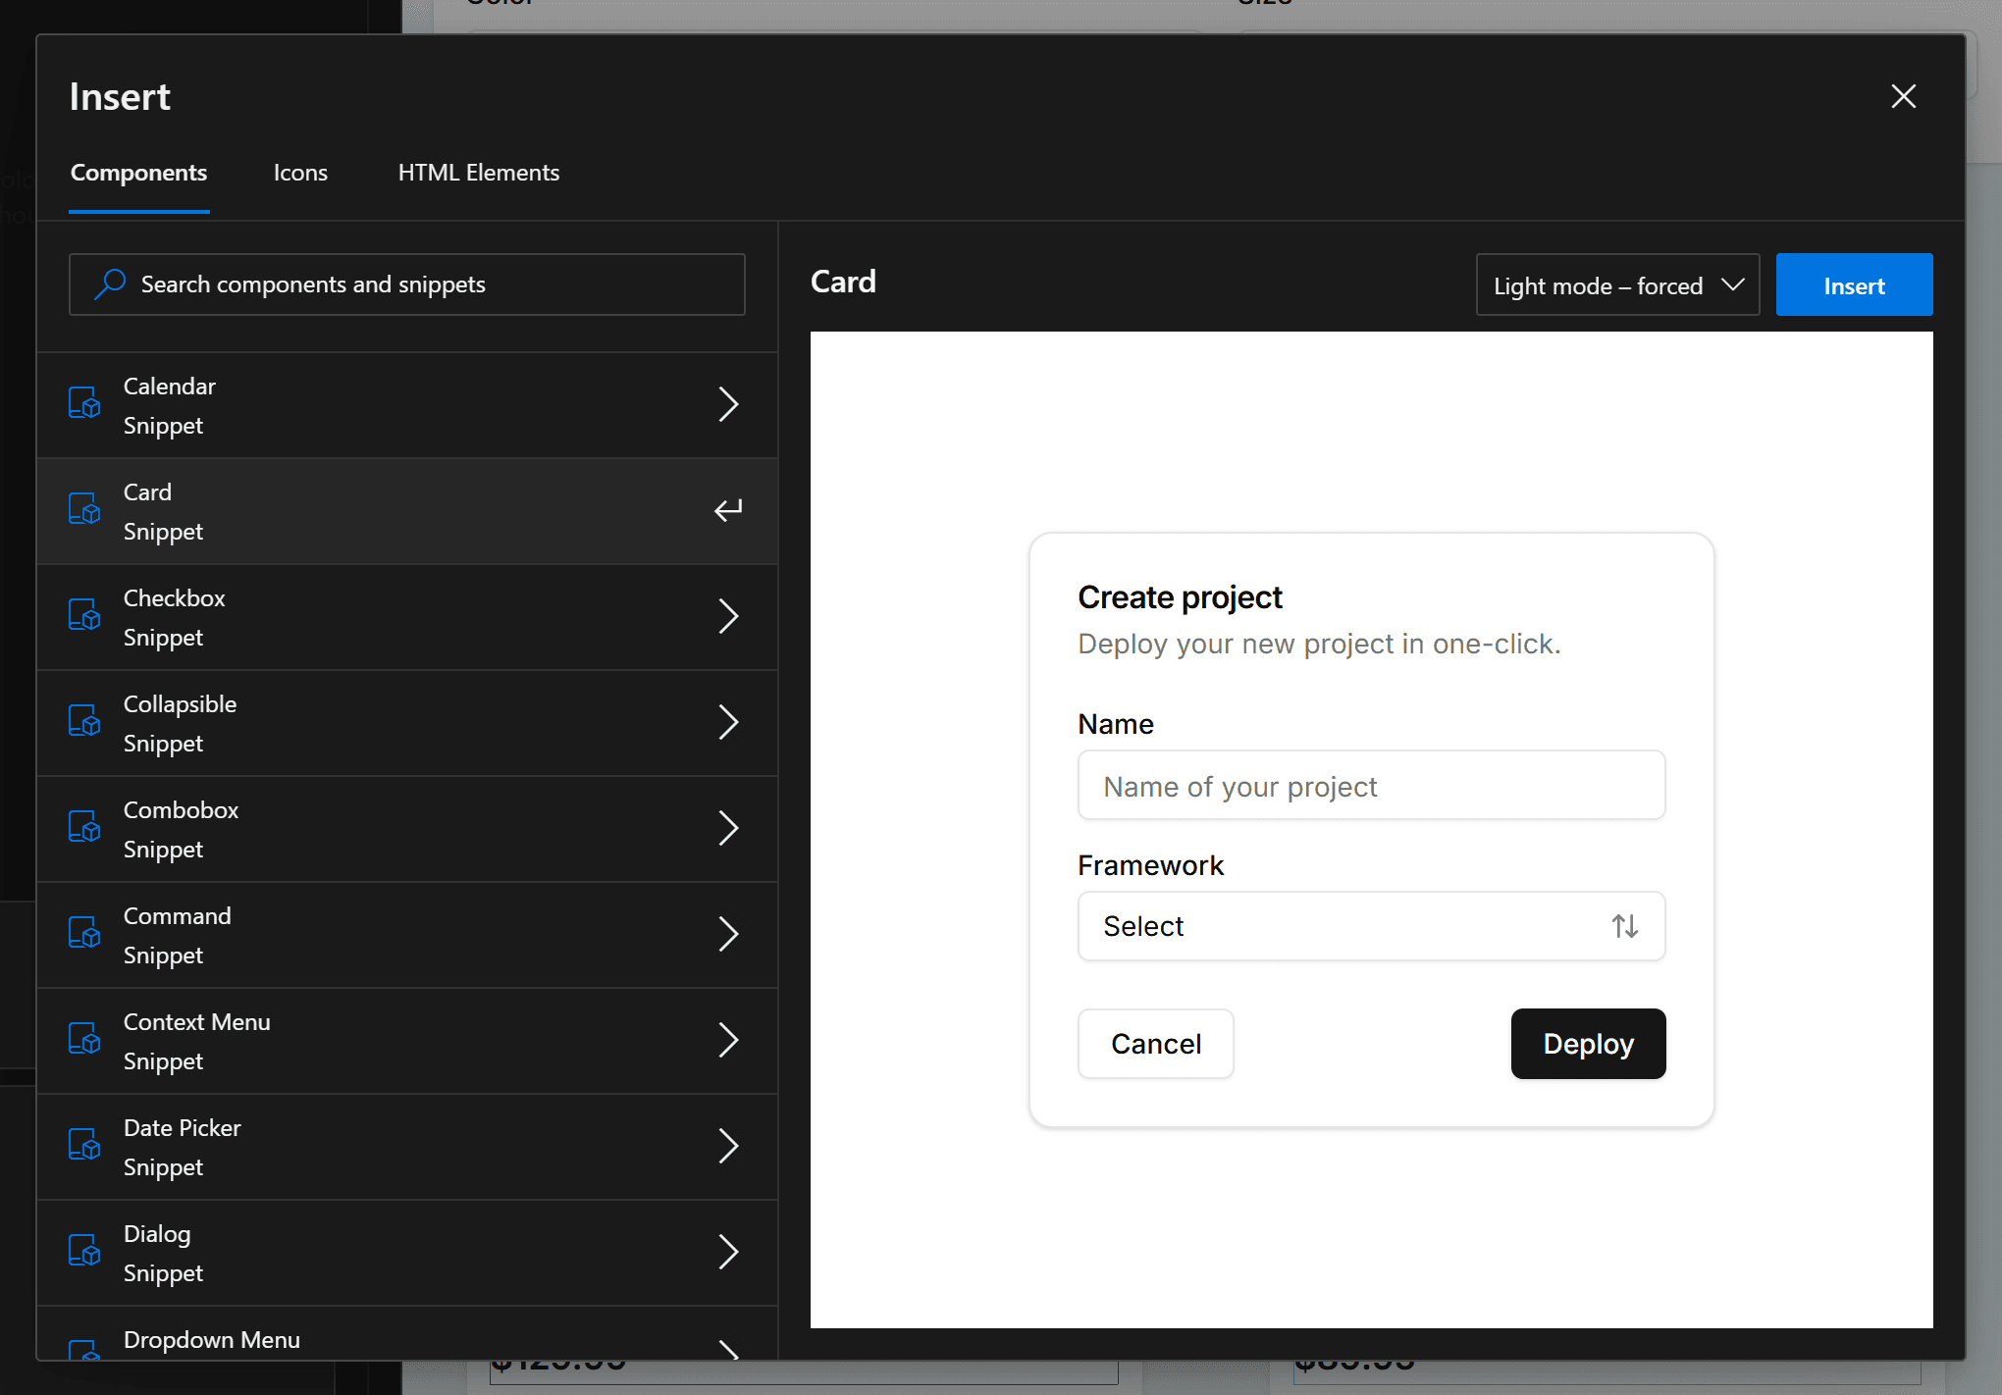Viewport: 2002px width, 1395px height.
Task: Expand the Collapsible snippet chevron
Action: [x=728, y=722]
